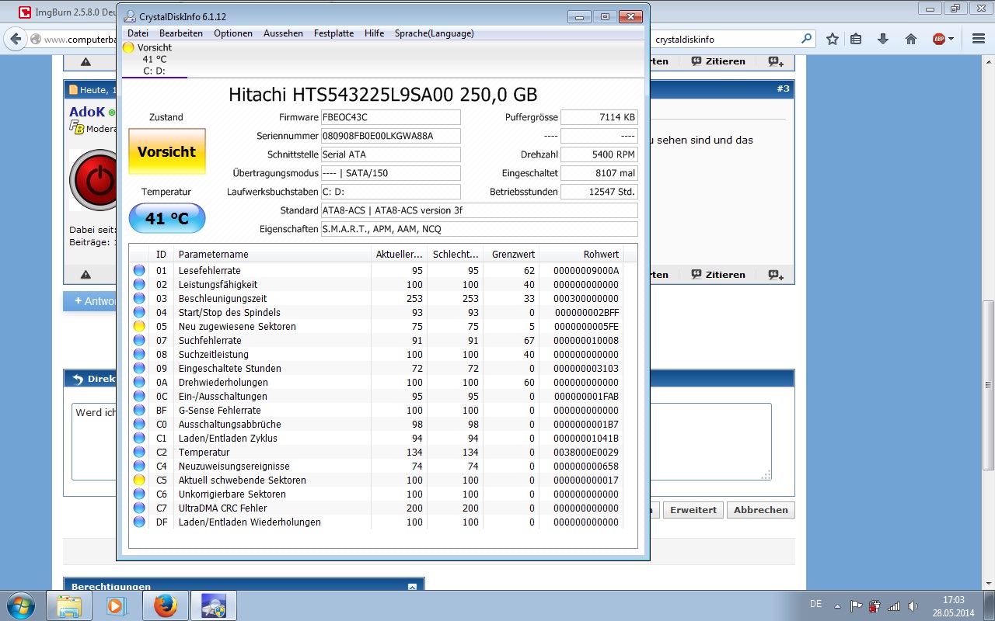
Task: Click the Adblock Plus ABP icon
Action: coord(939,39)
